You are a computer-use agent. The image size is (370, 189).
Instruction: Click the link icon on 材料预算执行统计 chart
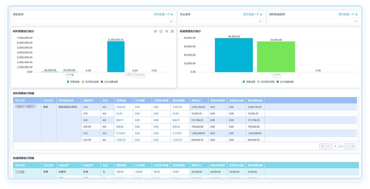(155, 31)
